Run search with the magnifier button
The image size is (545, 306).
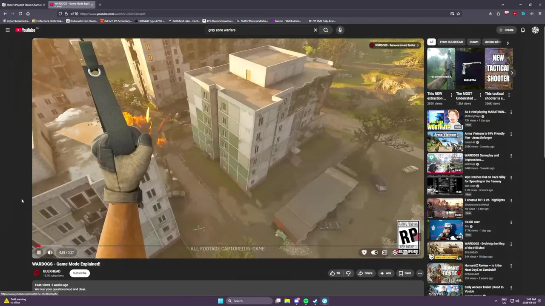326,30
